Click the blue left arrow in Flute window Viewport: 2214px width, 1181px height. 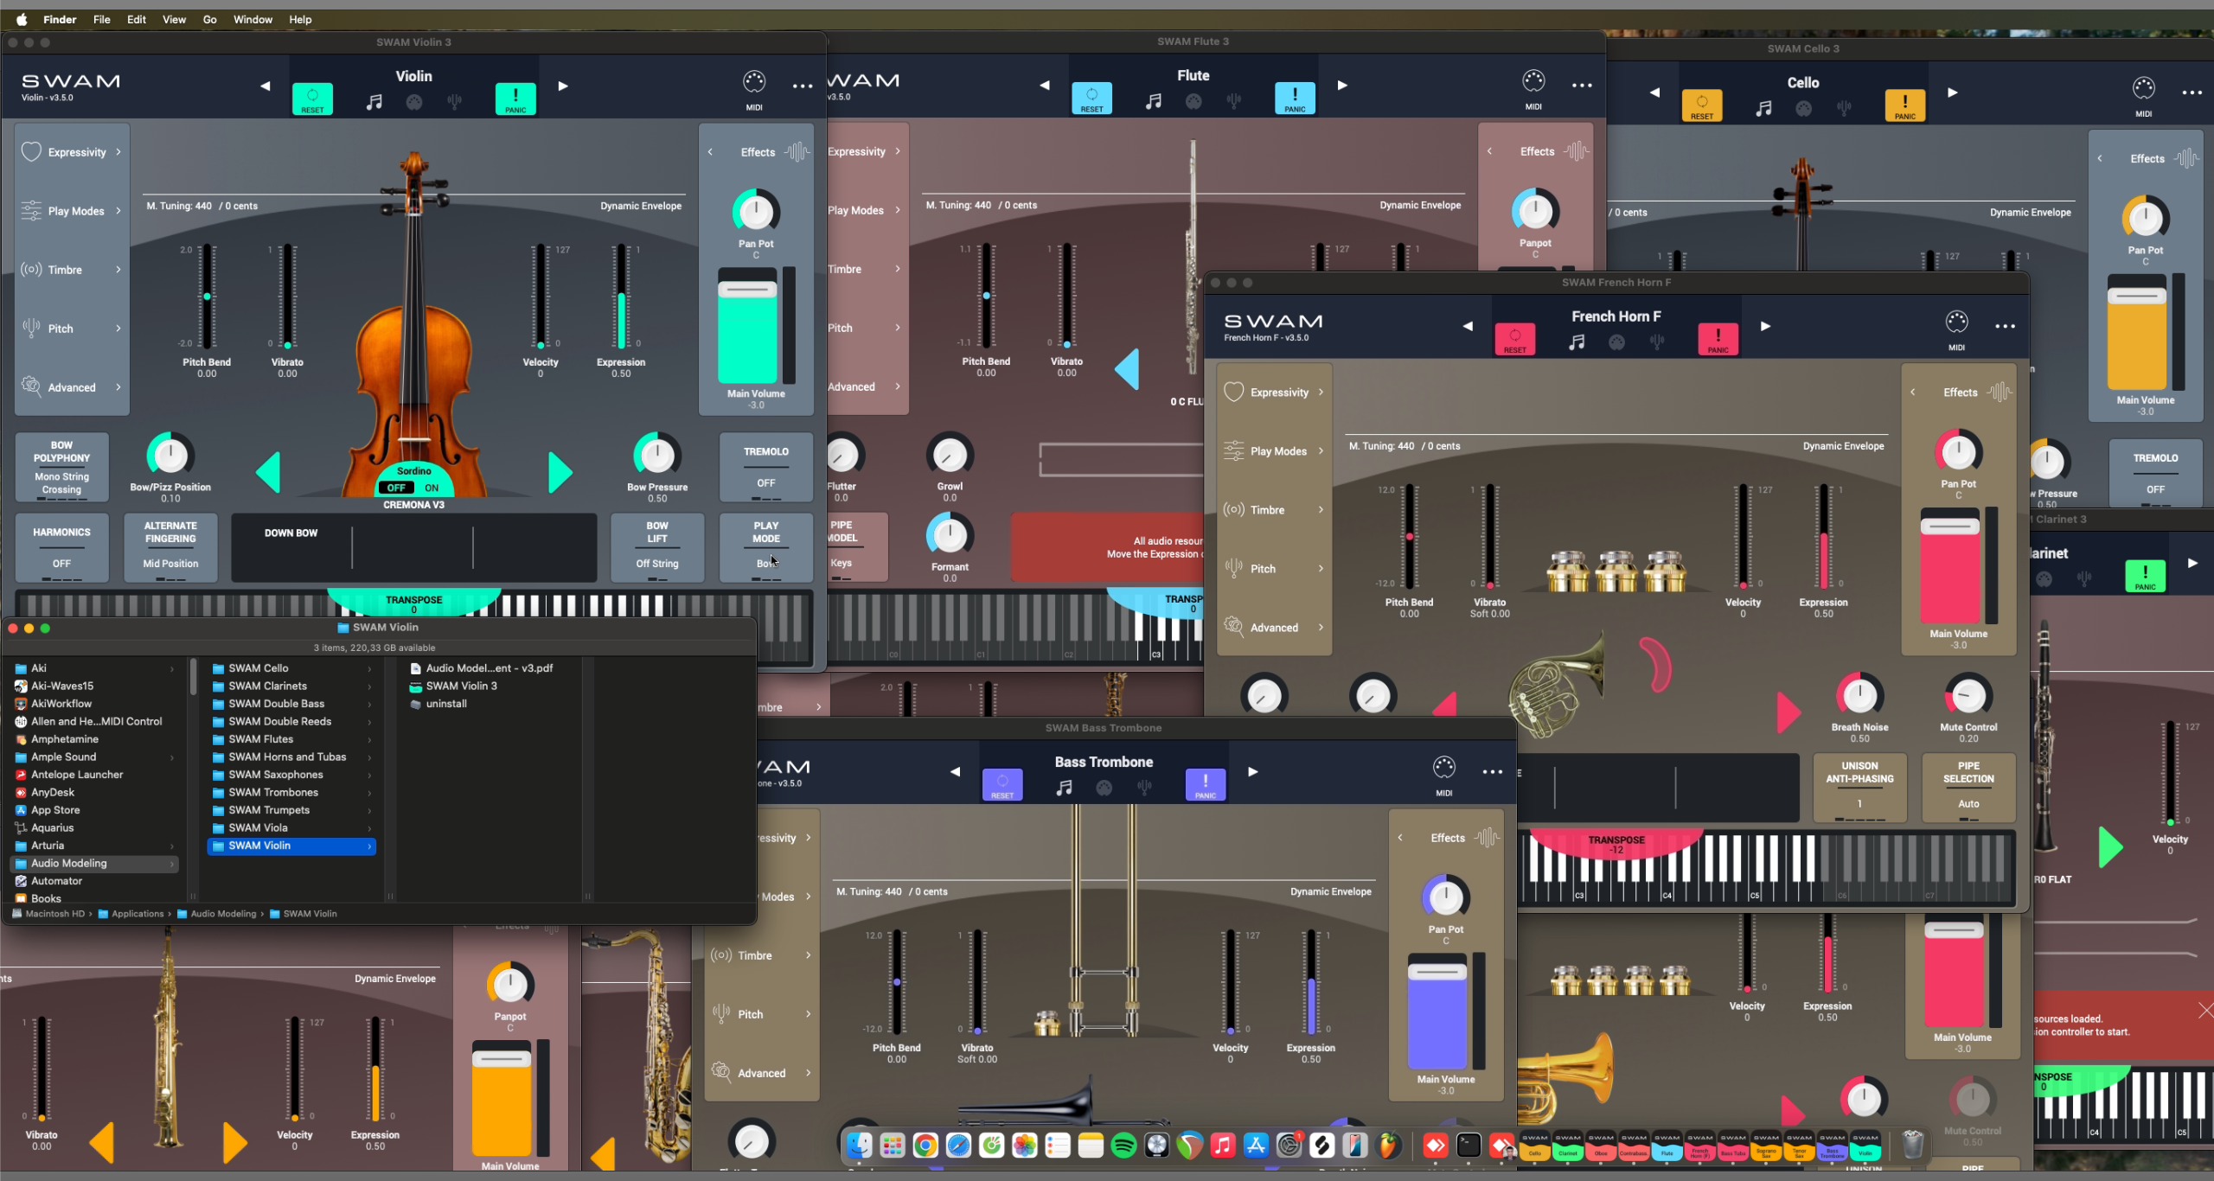pyautogui.click(x=1128, y=371)
